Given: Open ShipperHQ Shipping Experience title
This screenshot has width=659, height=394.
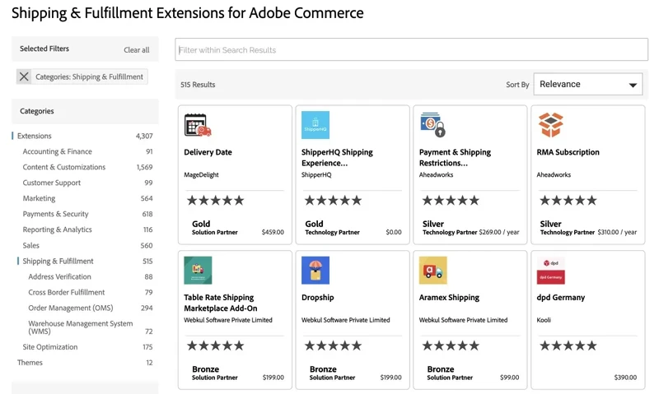Looking at the screenshot, I should coord(337,157).
